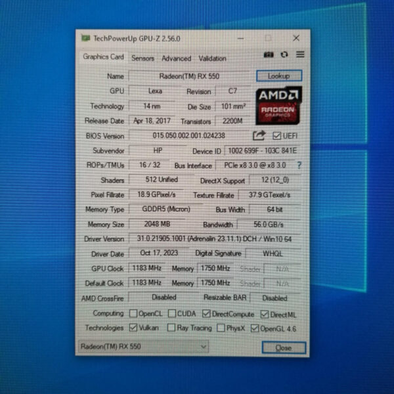Screen dimensions: 394x394
Task: Click the Resizable BAR value Disabled
Action: [274, 298]
